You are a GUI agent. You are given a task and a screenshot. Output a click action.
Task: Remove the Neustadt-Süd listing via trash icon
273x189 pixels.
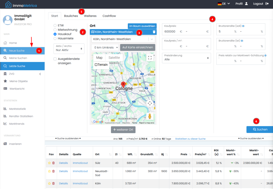click(53, 171)
